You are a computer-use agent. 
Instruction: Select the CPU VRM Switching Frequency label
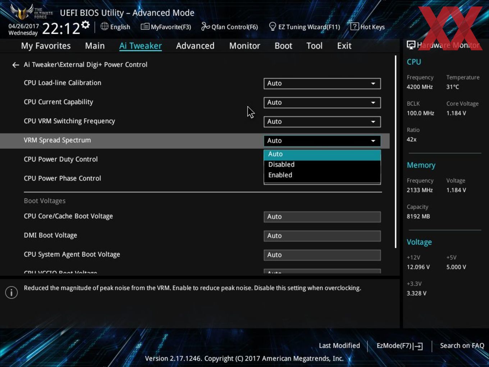pyautogui.click(x=69, y=121)
